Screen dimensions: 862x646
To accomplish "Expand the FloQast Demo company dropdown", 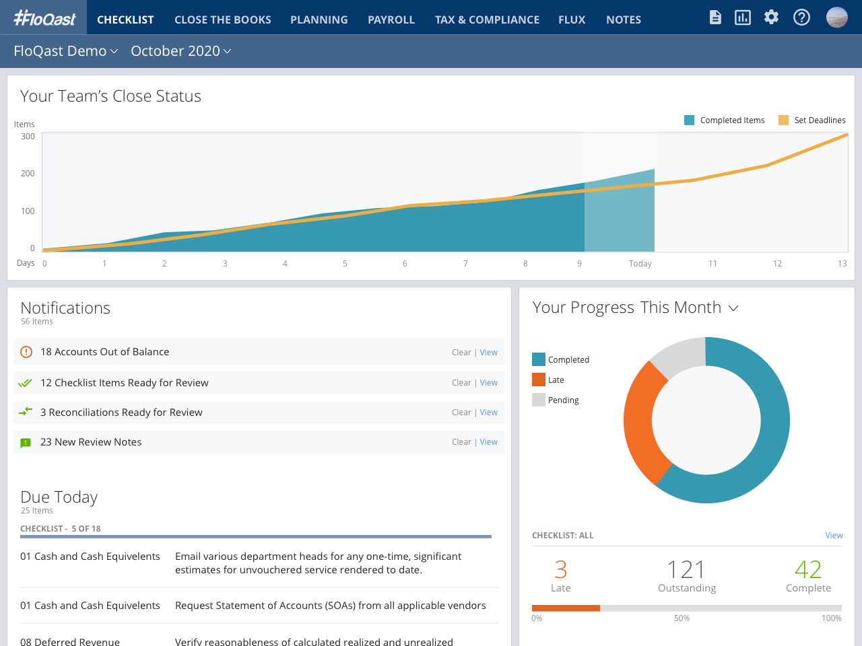I will (x=66, y=51).
